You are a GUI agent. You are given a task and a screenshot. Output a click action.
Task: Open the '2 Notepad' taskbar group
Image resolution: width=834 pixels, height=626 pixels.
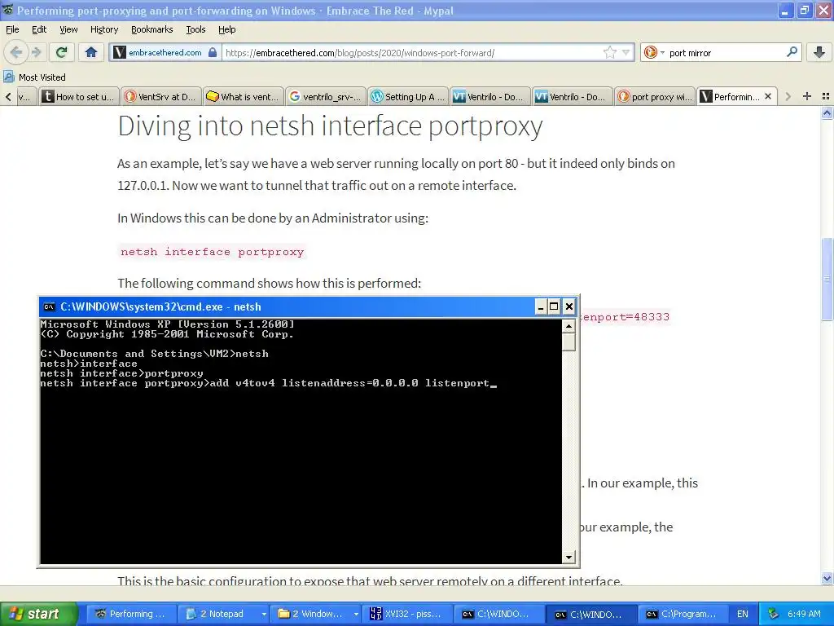(223, 614)
